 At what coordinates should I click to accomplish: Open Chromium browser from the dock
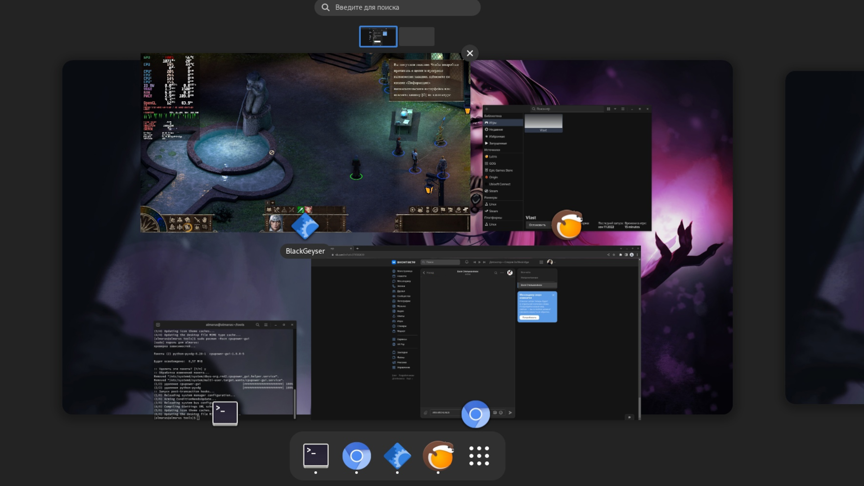click(356, 455)
